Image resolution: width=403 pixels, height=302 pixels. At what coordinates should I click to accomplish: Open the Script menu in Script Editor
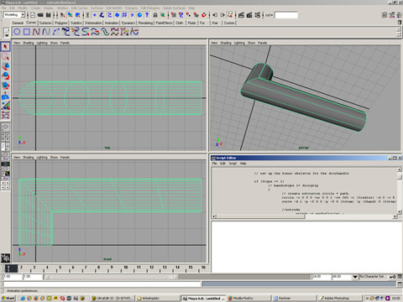(x=233, y=164)
